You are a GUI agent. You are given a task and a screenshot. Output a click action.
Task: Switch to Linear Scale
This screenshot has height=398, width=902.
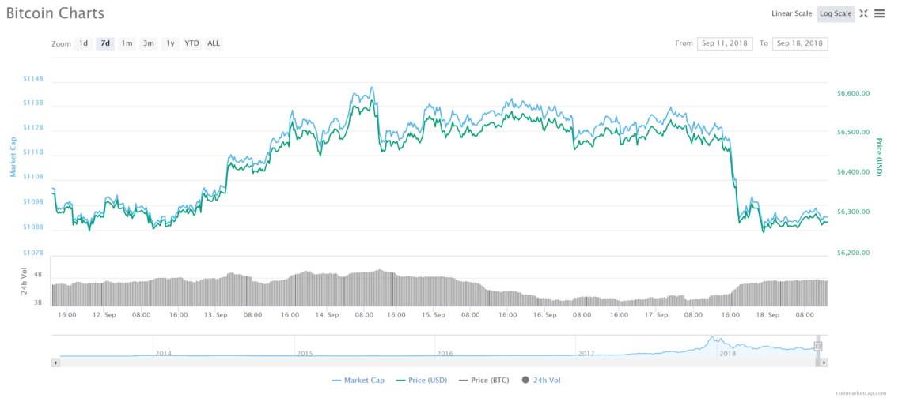(x=791, y=13)
